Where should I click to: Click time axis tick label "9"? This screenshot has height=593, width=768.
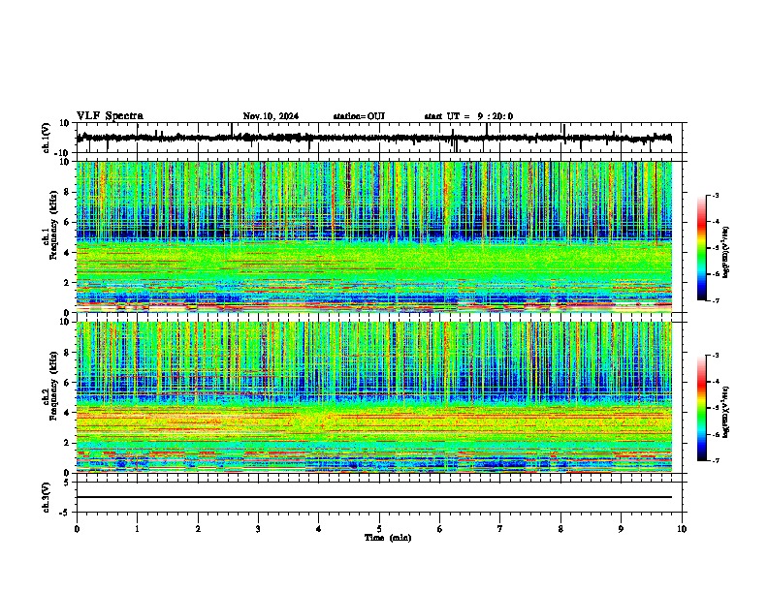[x=622, y=529]
